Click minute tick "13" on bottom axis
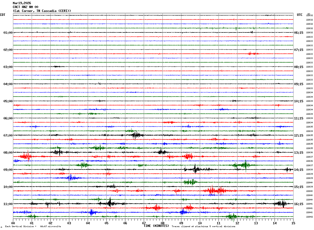The width and height of the screenshot is (314, 230). [256, 223]
